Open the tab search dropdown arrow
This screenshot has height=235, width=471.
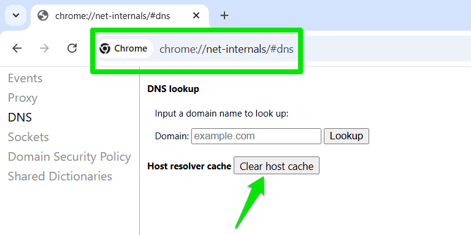(15, 15)
